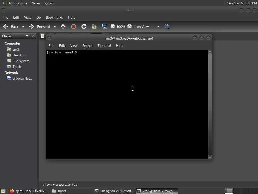The height and width of the screenshot is (194, 258).
Task: Open the Places menu in the top panel
Action: pyautogui.click(x=36, y=3)
